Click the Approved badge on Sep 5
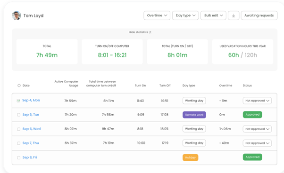The width and height of the screenshot is (284, 173). tap(252, 115)
